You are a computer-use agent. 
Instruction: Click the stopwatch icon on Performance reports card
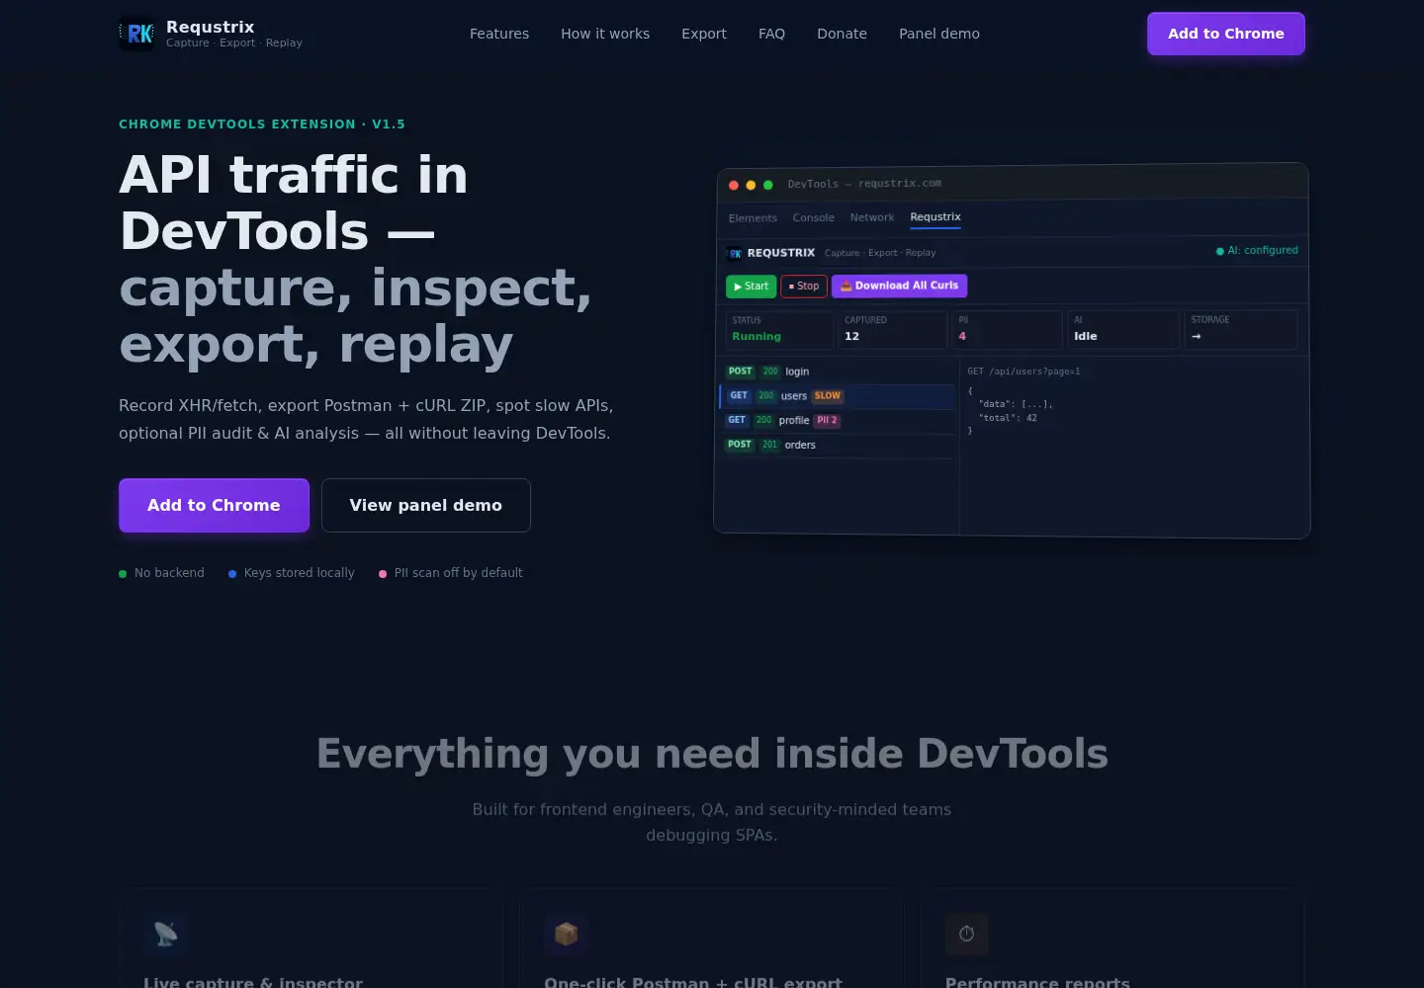tap(967, 934)
